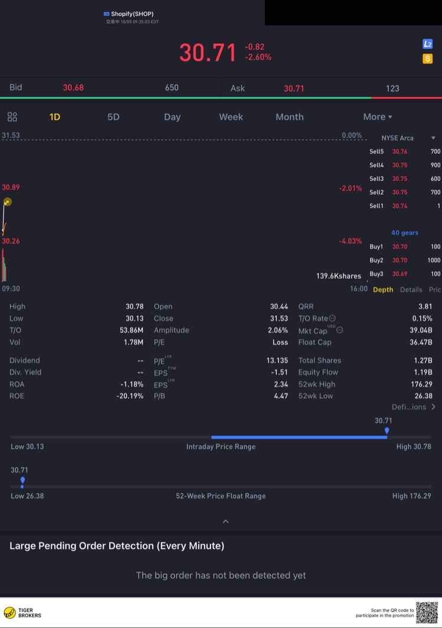
Task: Tap the orange dollar S icon
Action: [x=427, y=59]
